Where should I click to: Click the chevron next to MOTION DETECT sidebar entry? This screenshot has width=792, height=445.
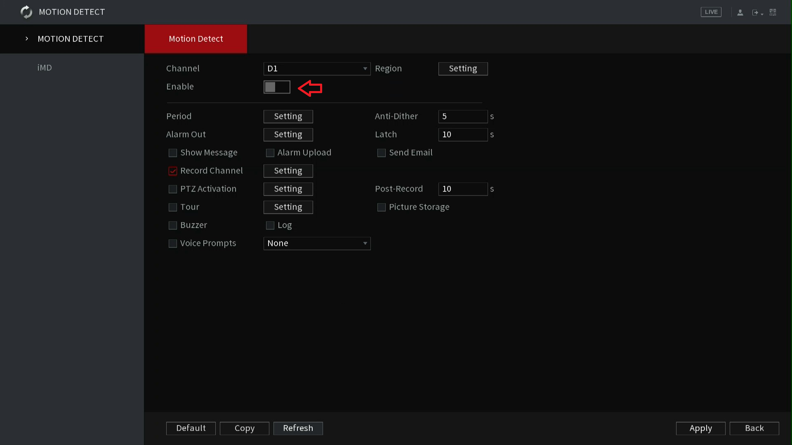coord(26,38)
